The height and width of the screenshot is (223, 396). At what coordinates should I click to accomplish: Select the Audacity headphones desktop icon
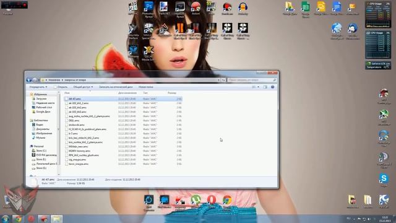coord(243,7)
